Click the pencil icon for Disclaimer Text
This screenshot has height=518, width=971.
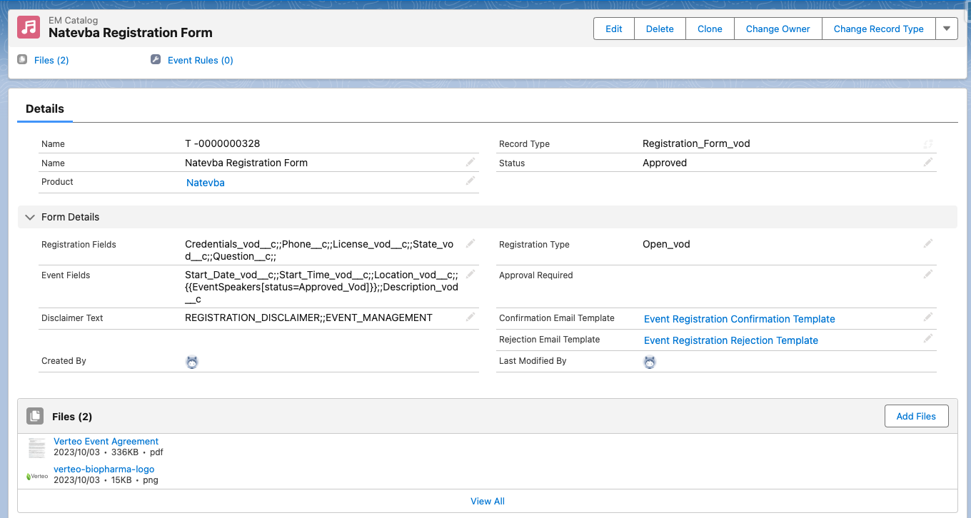point(471,317)
